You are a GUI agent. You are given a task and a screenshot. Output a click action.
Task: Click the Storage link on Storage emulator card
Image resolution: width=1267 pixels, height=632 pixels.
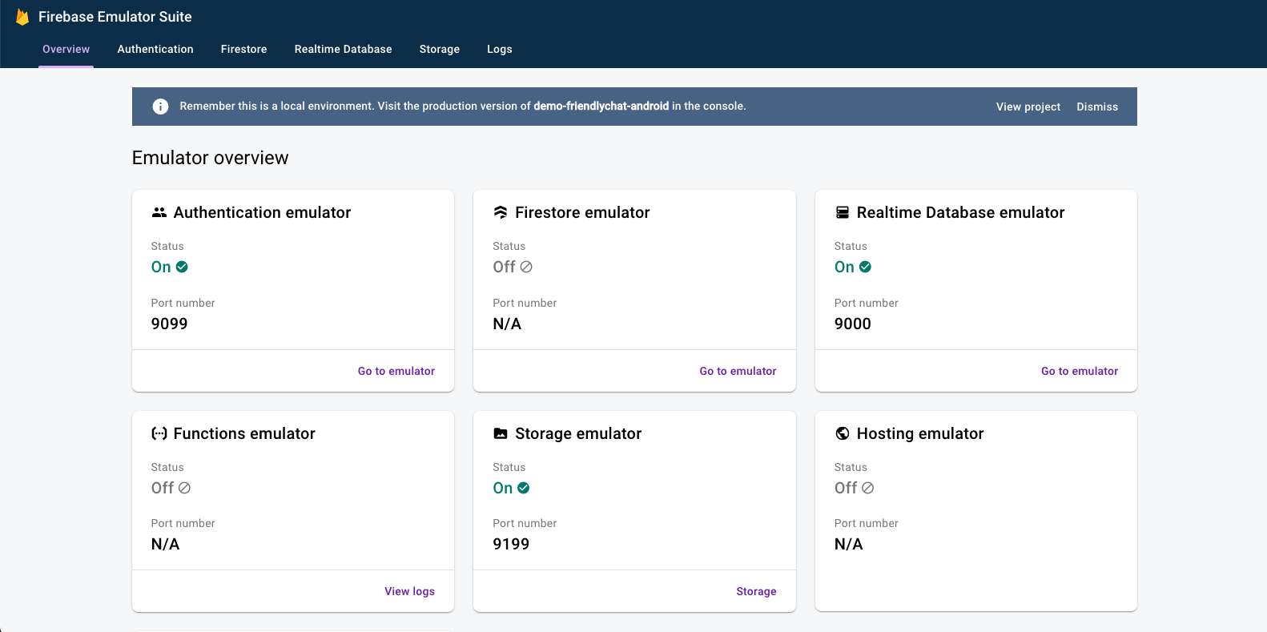click(x=756, y=591)
